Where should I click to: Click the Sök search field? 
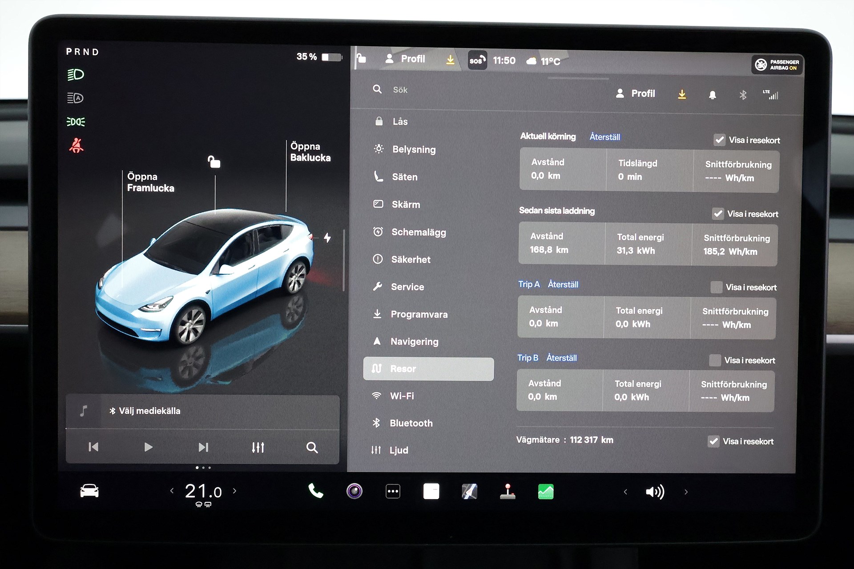tap(400, 90)
